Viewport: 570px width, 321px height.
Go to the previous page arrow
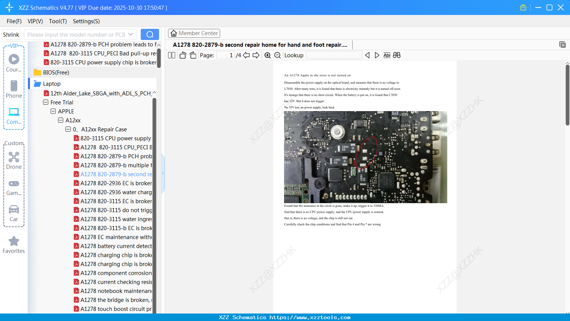(246, 55)
